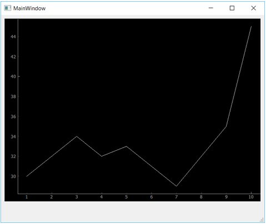Screen dimensions: 266x224
Task: Click the x-axis label 1
Action: coord(27,197)
